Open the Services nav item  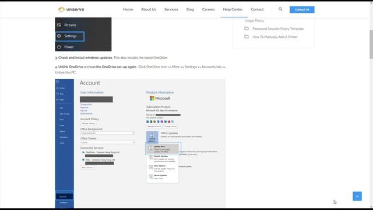coord(171,9)
